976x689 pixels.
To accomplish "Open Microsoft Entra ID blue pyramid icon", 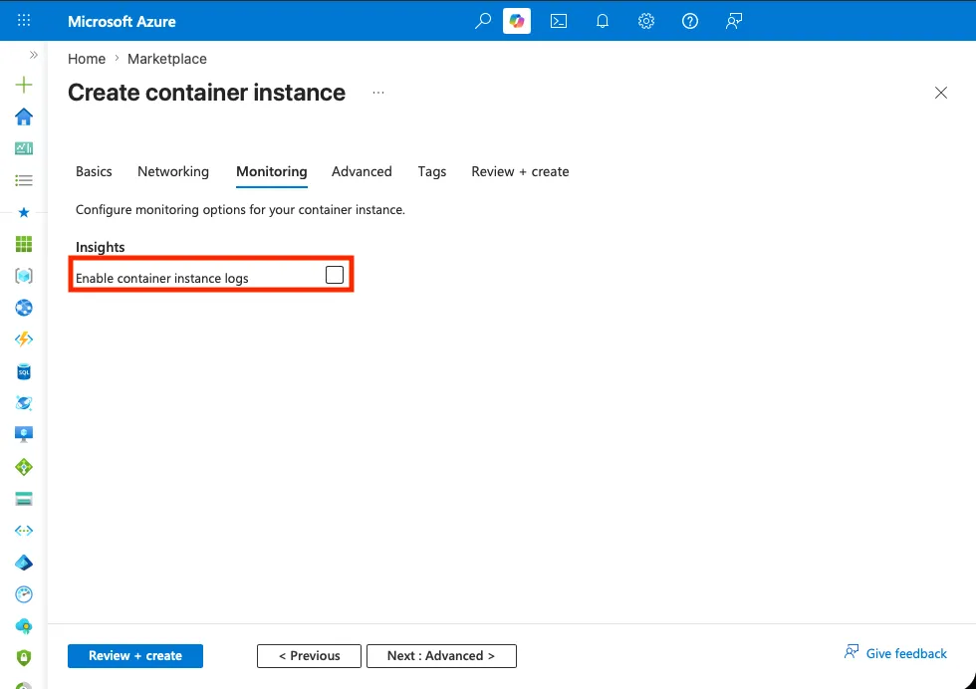I will click(x=24, y=563).
